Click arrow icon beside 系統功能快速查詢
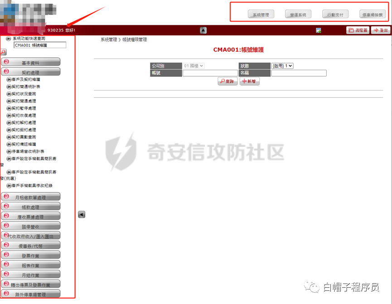Screen dimensions: 392x304 8,39
